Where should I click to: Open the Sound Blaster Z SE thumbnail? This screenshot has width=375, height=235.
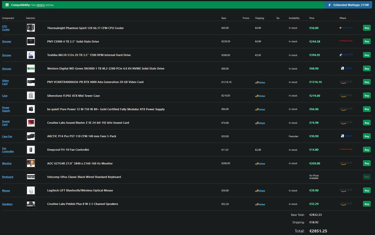[x=31, y=122]
